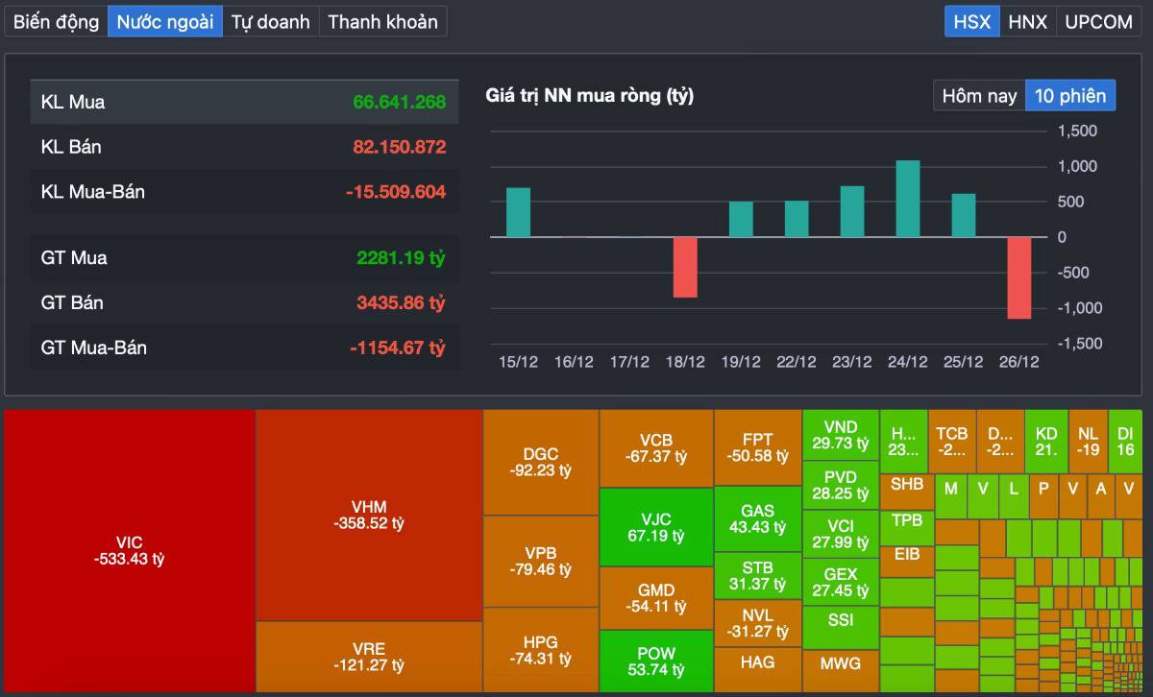
Task: Click the 23/12 green bar
Action: (852, 211)
